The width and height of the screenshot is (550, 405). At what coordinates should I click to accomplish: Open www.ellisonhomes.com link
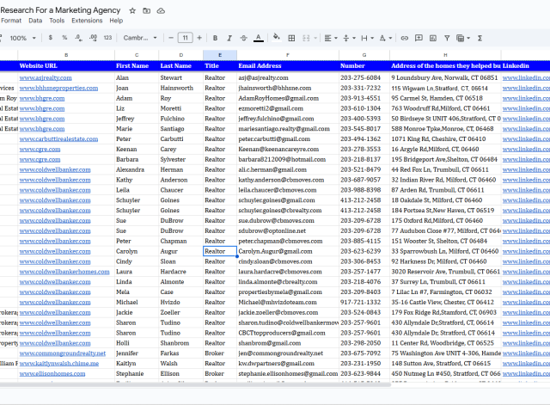(x=52, y=373)
